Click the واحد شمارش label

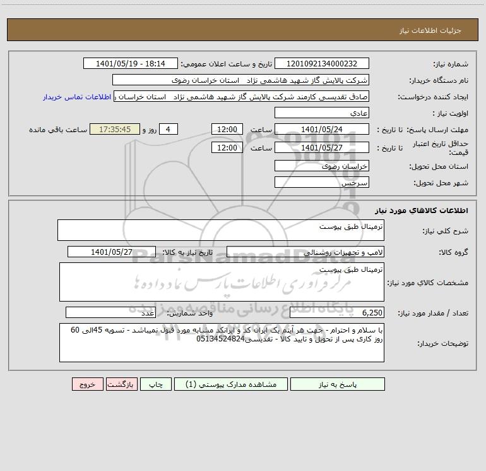coord(190,314)
